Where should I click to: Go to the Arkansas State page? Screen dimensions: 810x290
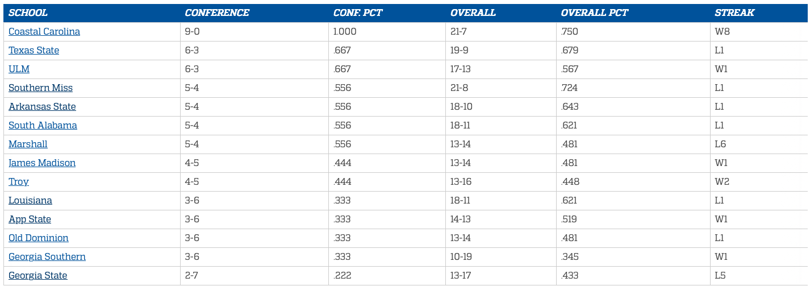pos(43,107)
